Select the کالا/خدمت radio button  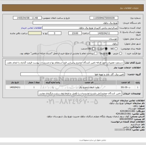(93, 49)
